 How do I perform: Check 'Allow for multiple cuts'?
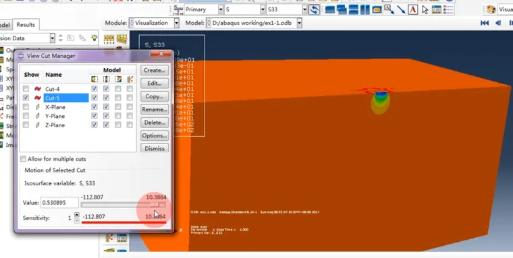[x=23, y=159]
